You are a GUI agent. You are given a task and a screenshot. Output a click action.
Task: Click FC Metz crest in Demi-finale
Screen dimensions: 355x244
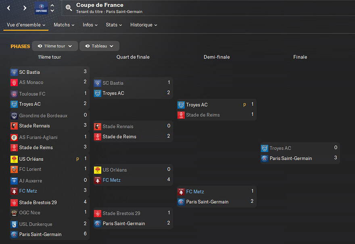point(181,192)
